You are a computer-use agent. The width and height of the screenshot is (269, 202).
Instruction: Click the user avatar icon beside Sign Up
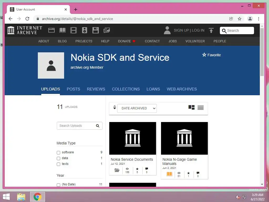(167, 30)
